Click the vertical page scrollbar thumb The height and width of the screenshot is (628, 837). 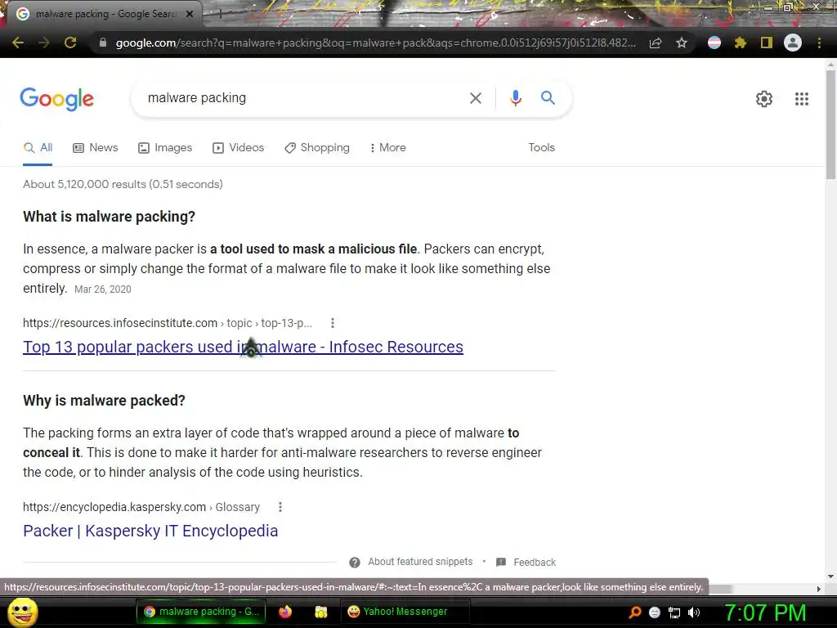tap(830, 125)
